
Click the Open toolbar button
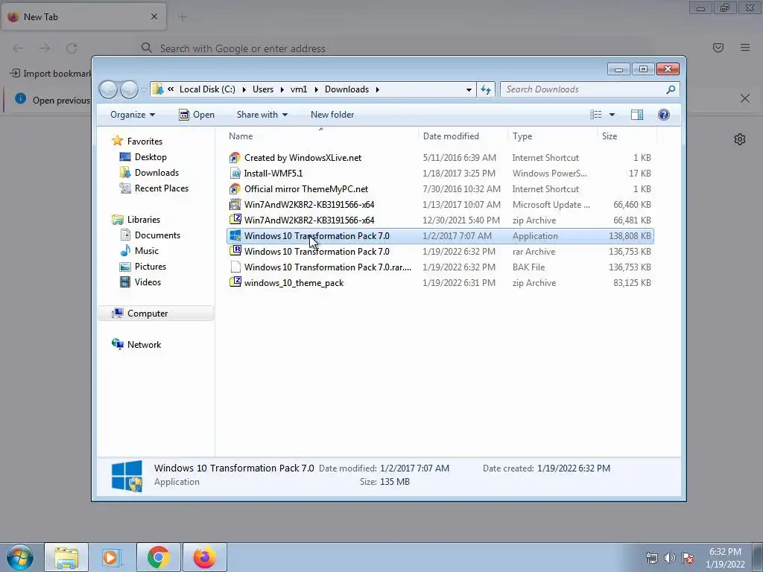point(197,115)
